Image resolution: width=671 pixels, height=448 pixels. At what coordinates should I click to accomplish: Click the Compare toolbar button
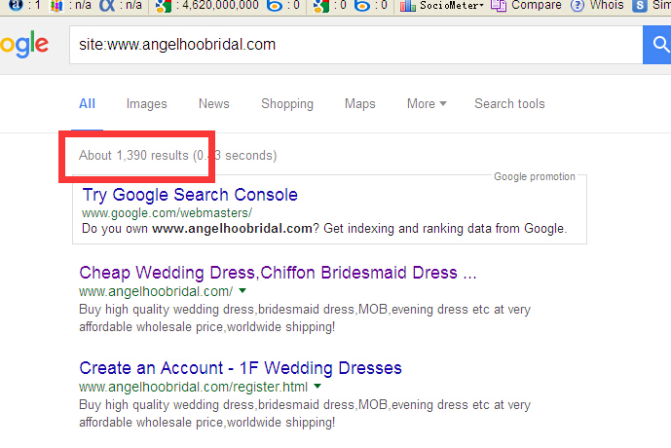point(526,6)
